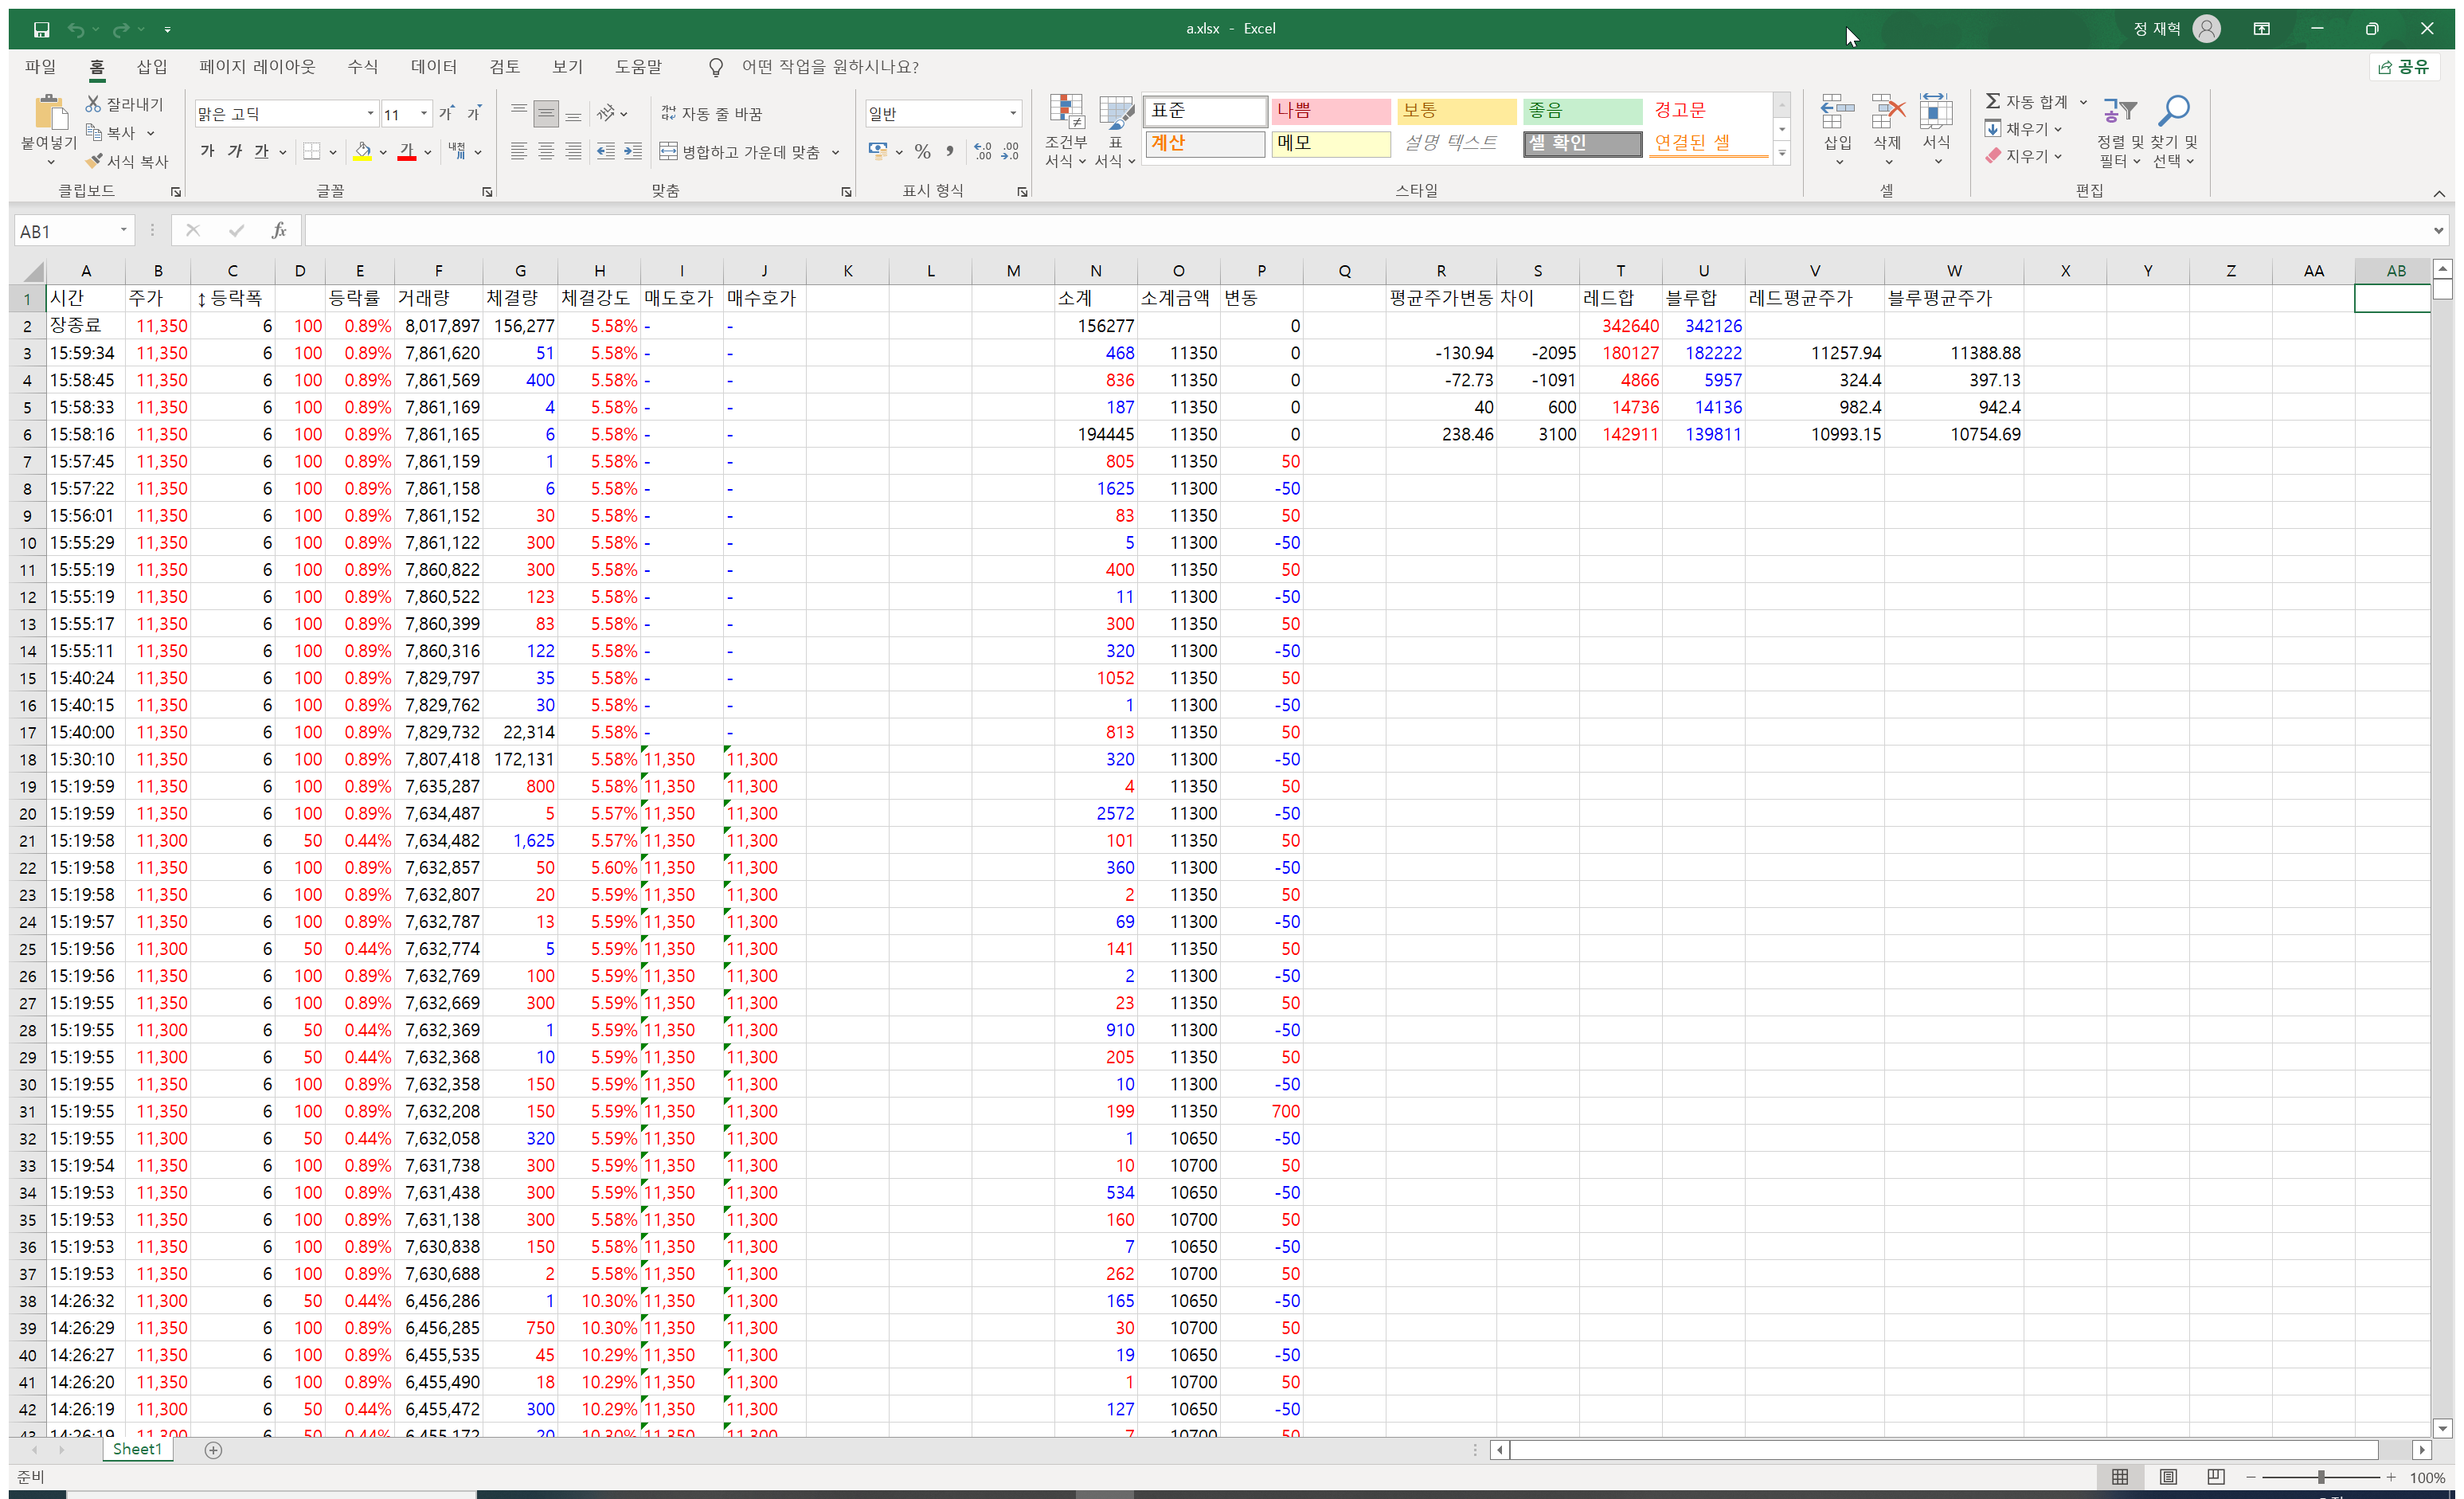Open the font name dropdown (맑은 고딕)
The width and height of the screenshot is (2464, 1499).
[370, 114]
